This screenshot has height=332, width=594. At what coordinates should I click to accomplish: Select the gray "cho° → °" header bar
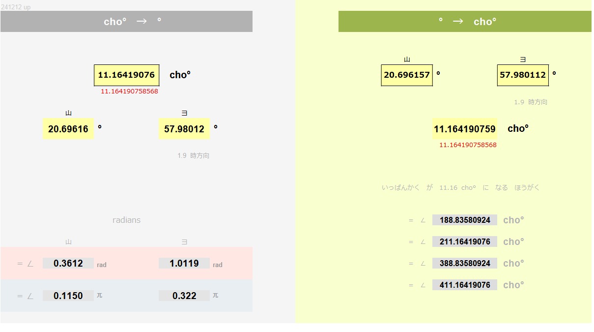tap(126, 22)
